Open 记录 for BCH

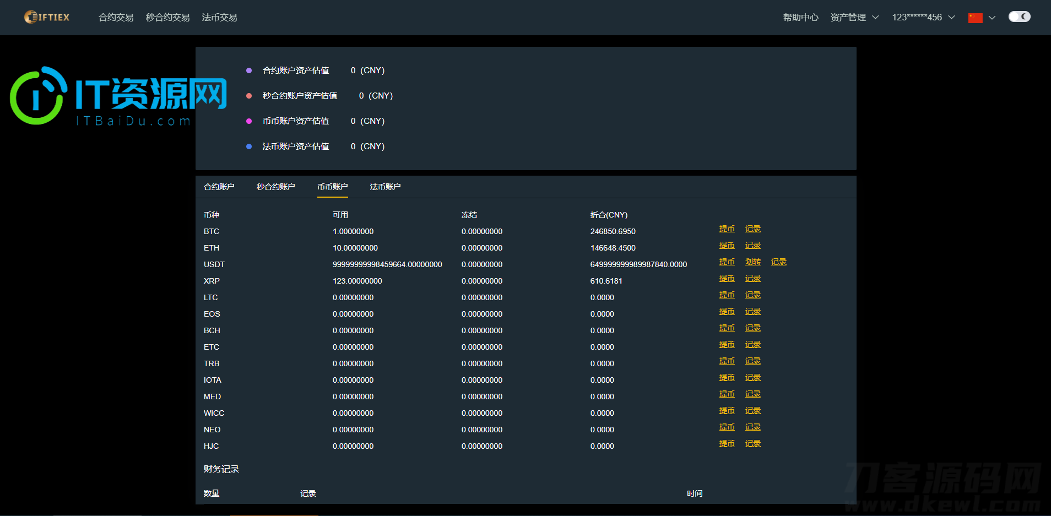(x=752, y=328)
